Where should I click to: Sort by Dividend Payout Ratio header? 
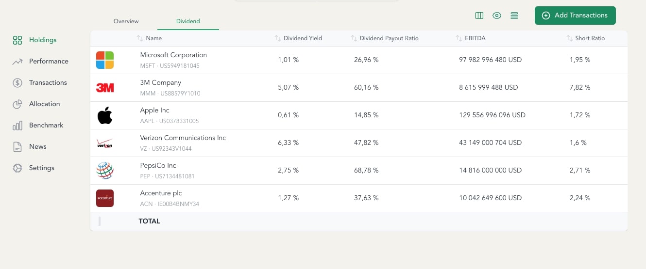pyautogui.click(x=389, y=38)
